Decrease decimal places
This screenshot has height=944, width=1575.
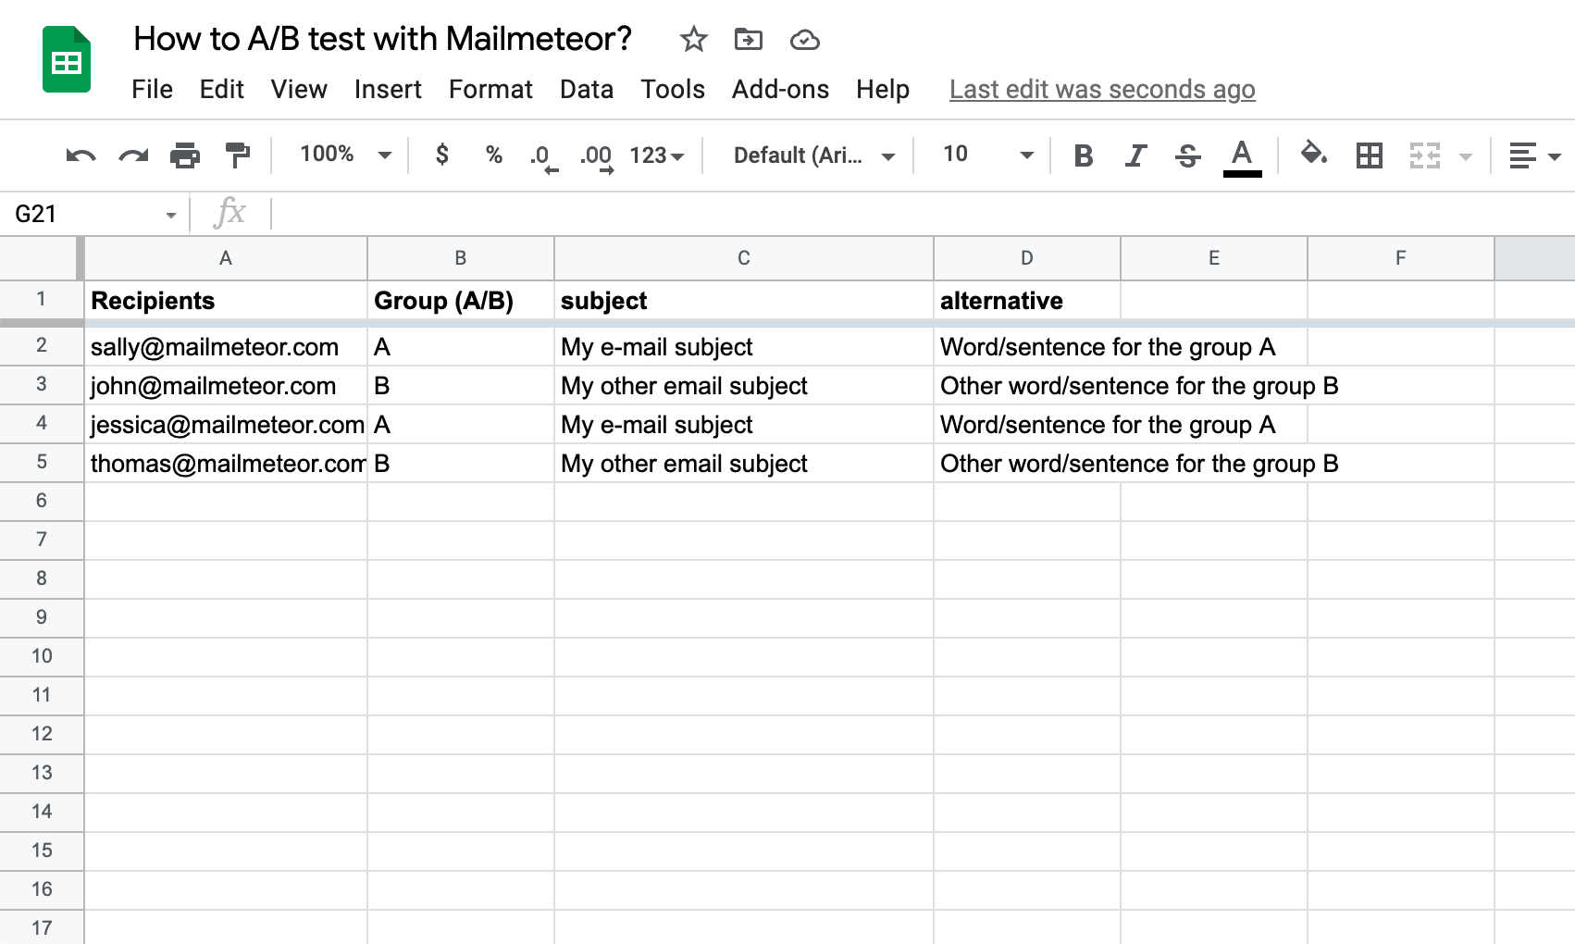544,156
